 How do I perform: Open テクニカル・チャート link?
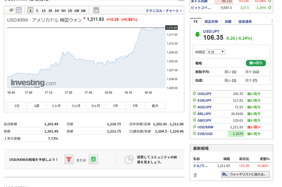click(164, 11)
